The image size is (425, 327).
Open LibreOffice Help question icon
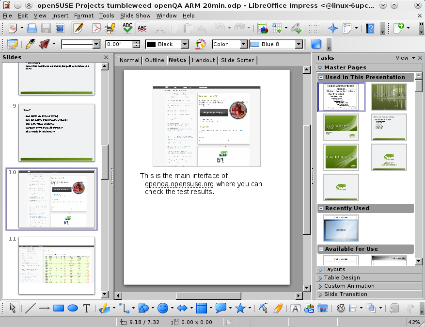370,28
